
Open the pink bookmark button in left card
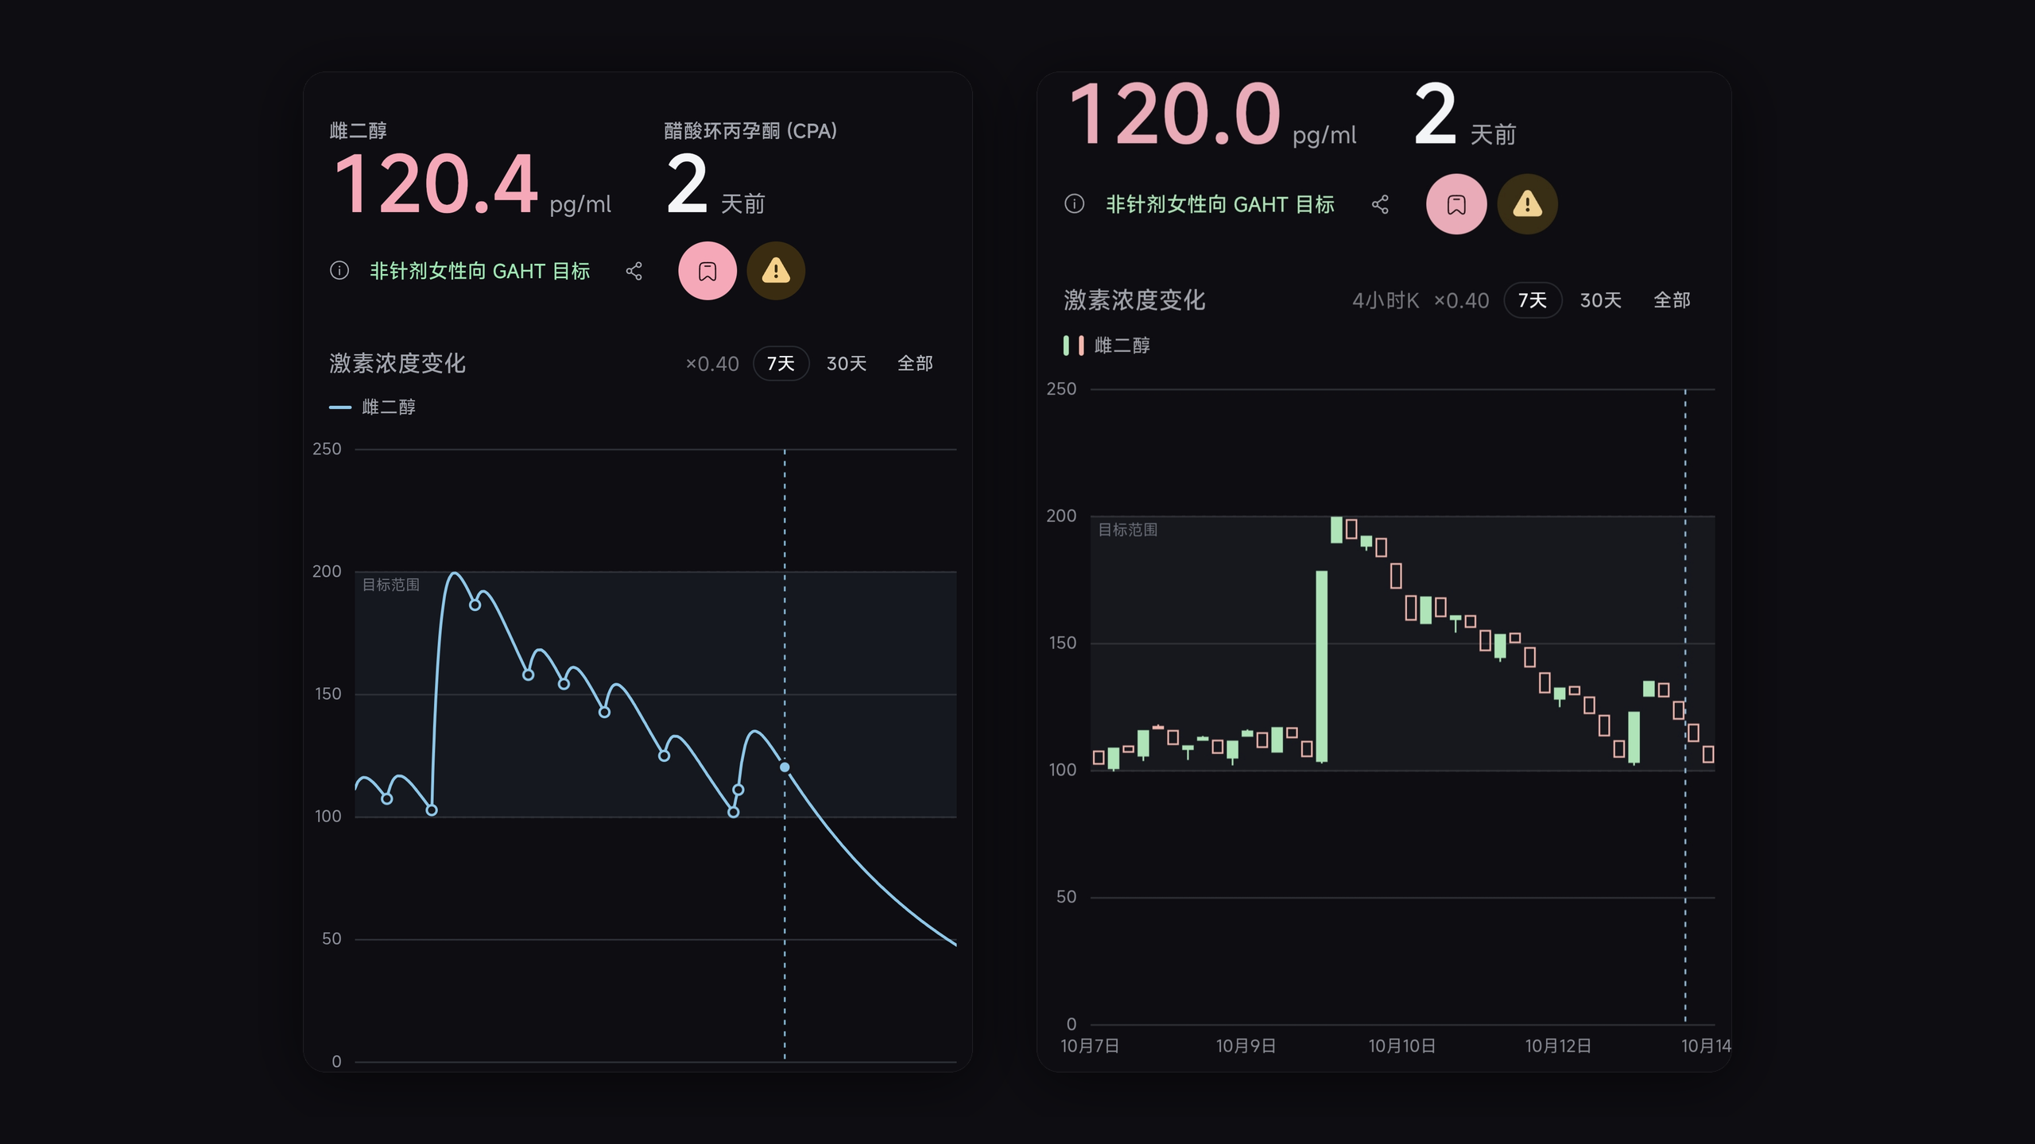click(707, 271)
